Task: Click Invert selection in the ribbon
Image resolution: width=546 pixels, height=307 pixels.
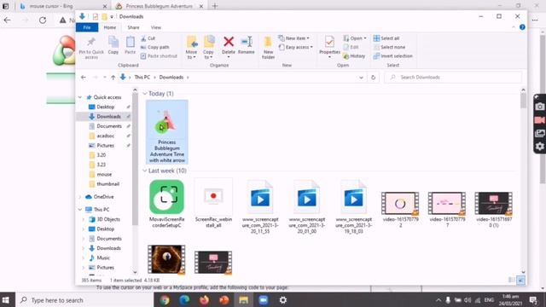Action: (392, 56)
